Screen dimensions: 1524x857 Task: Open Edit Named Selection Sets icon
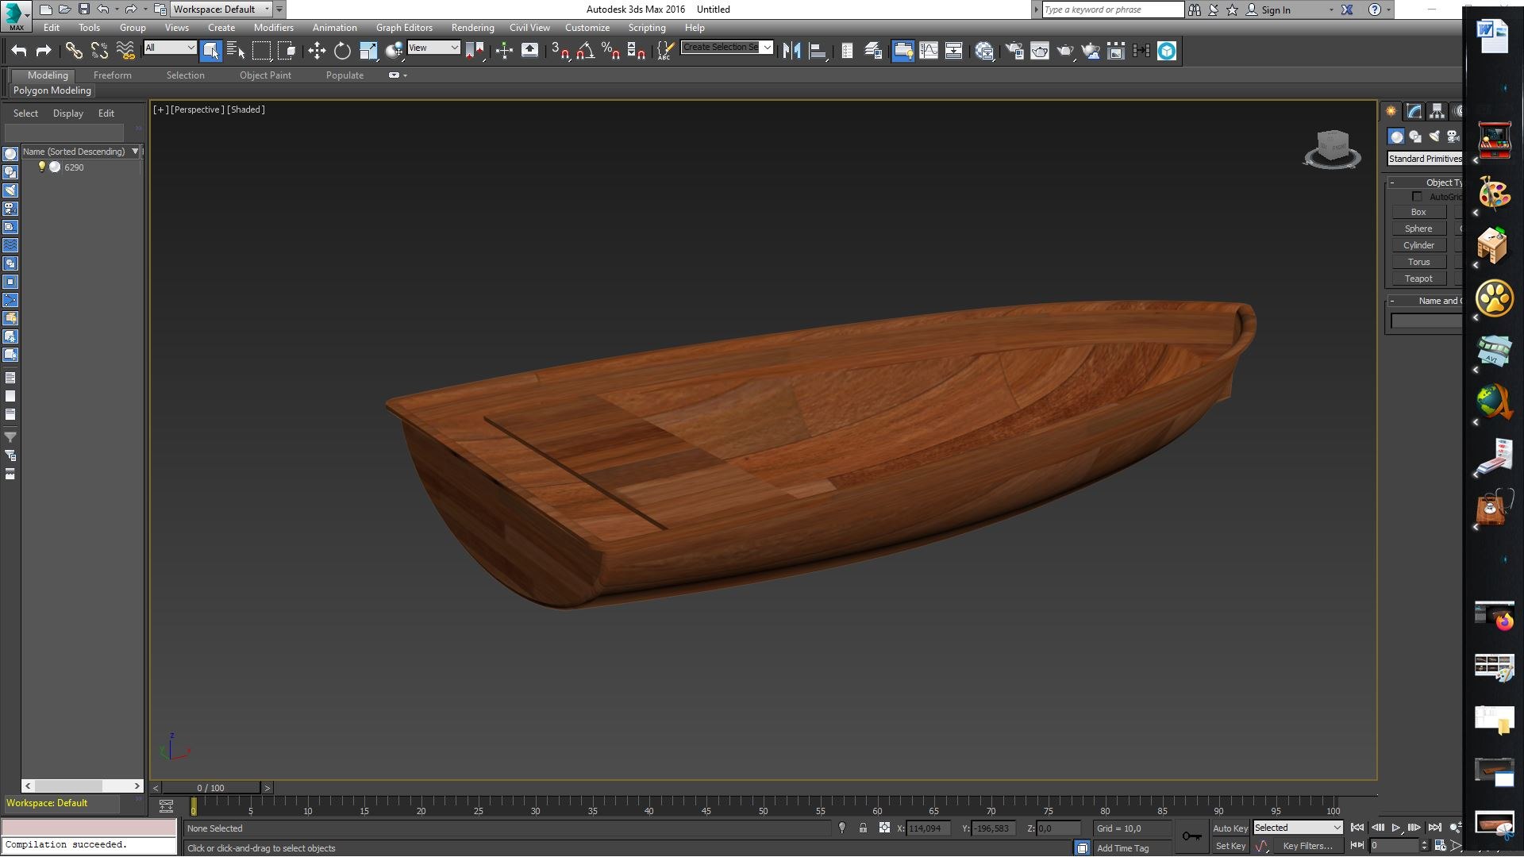coord(664,51)
